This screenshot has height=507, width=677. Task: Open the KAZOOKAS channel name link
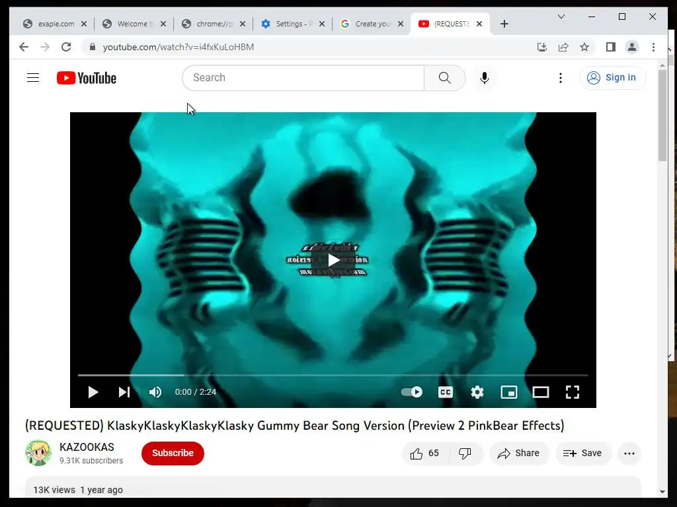tap(87, 447)
